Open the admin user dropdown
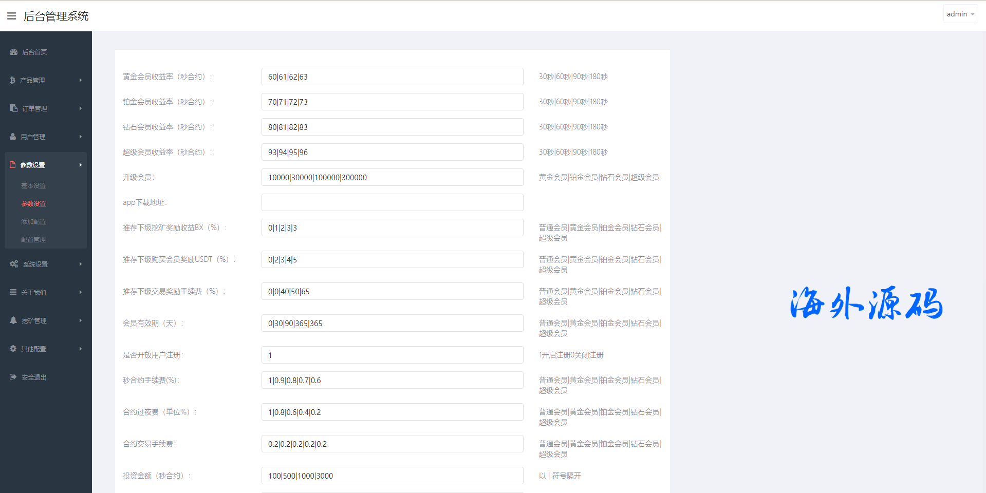Viewport: 986px width, 493px height. [x=960, y=14]
